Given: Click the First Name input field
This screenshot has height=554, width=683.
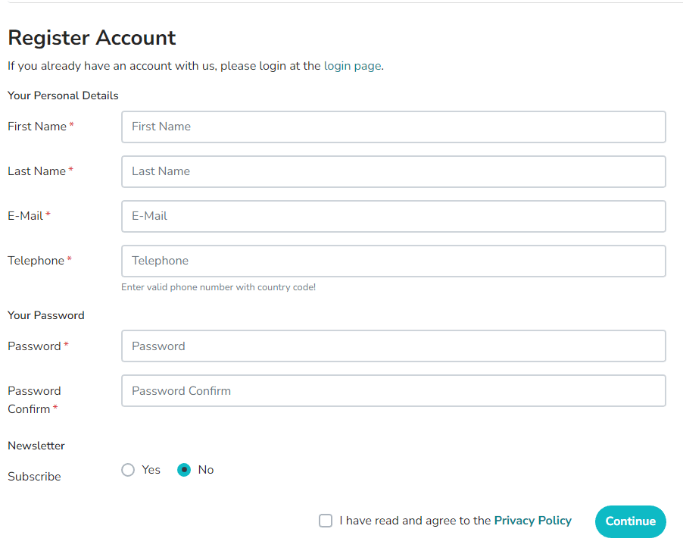Looking at the screenshot, I should (x=393, y=127).
